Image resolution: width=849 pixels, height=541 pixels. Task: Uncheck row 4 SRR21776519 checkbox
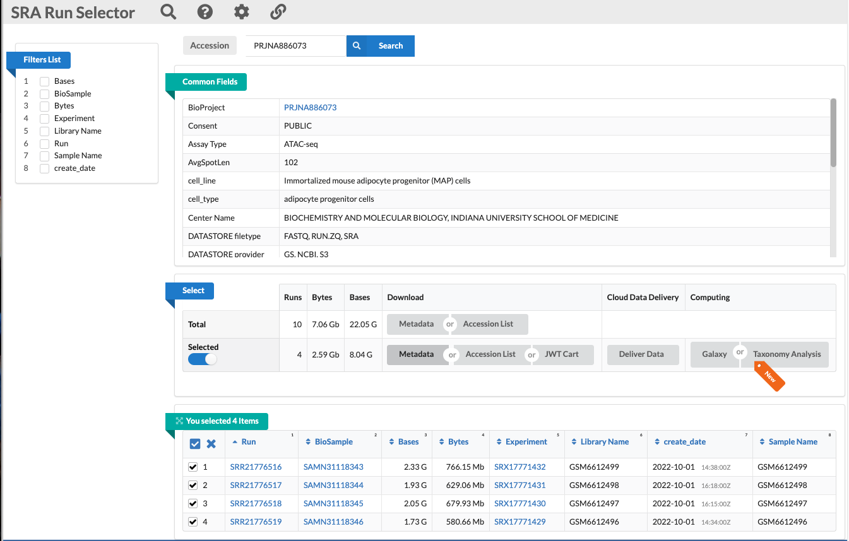(193, 522)
